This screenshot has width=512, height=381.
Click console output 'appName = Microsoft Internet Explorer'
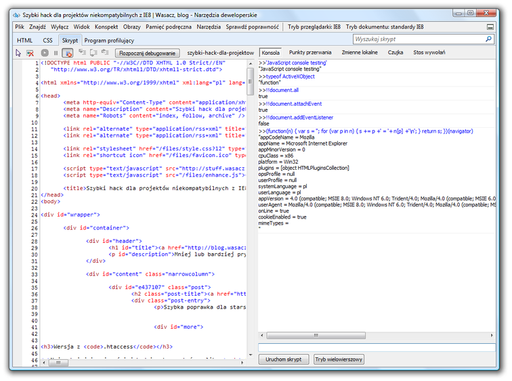pyautogui.click(x=303, y=143)
